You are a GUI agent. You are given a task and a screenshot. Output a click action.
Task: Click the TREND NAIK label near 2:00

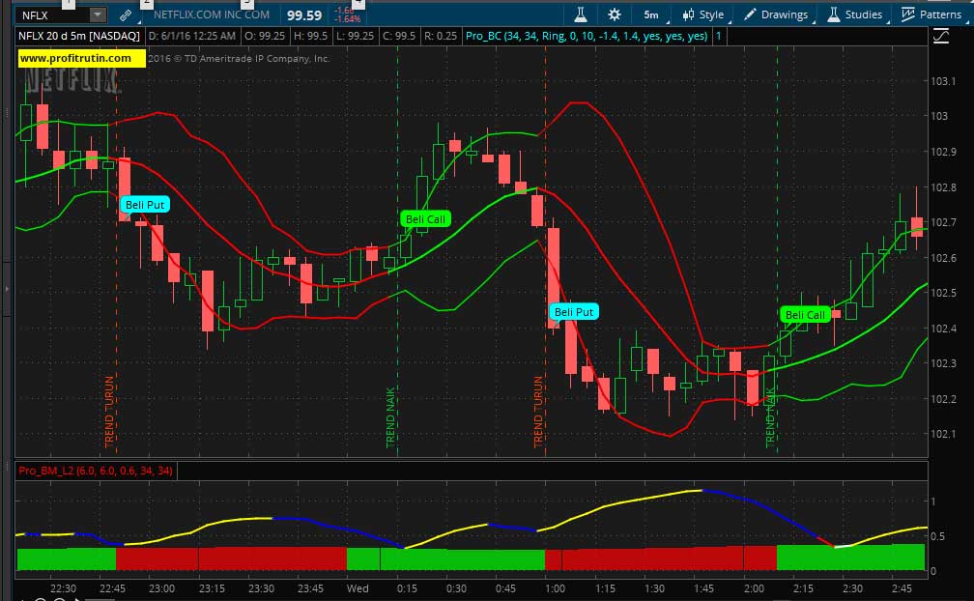(770, 417)
